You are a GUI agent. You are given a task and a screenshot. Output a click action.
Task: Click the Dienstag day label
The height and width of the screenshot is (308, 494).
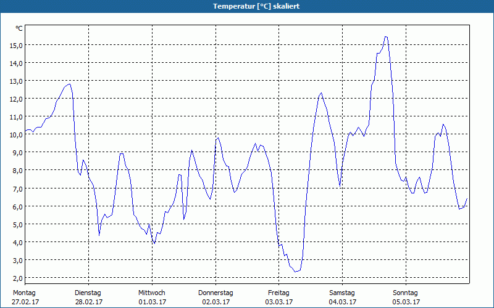coord(88,293)
